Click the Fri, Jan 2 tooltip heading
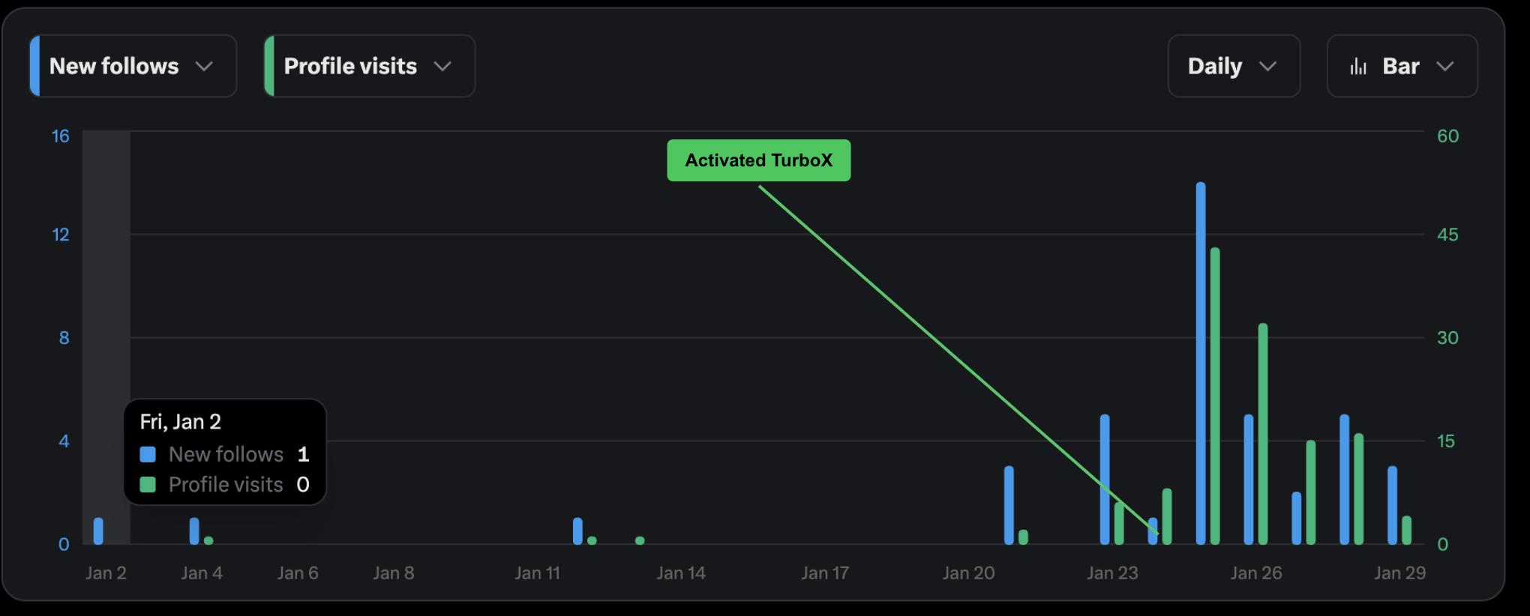1530x616 pixels. pyautogui.click(x=180, y=422)
